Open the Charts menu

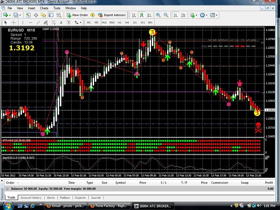click(x=44, y=8)
